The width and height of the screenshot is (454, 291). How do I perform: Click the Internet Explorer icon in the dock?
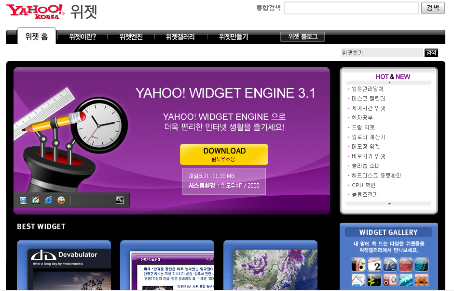click(48, 200)
